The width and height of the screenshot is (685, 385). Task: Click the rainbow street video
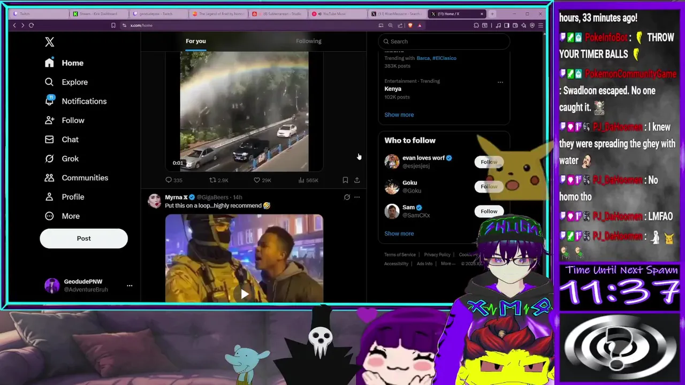[x=244, y=111]
